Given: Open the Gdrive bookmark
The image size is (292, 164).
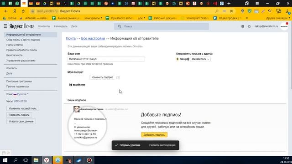Looking at the screenshot, I should click(10, 18).
